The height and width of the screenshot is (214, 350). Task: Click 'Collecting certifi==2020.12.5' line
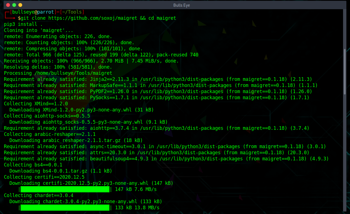click(x=44, y=177)
